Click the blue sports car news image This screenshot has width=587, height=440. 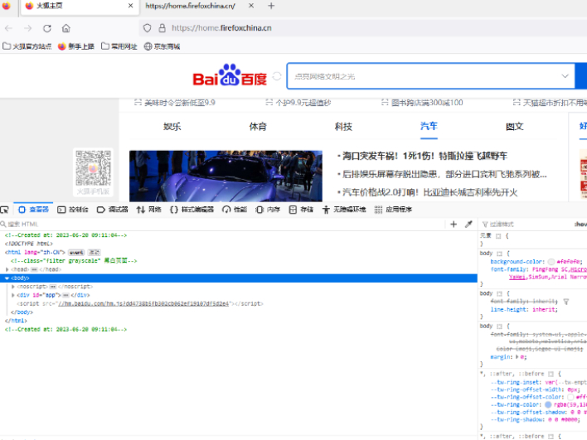point(226,176)
